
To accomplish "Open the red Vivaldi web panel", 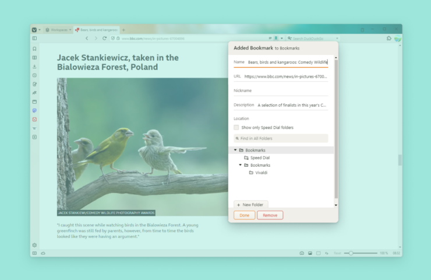I will [x=34, y=119].
